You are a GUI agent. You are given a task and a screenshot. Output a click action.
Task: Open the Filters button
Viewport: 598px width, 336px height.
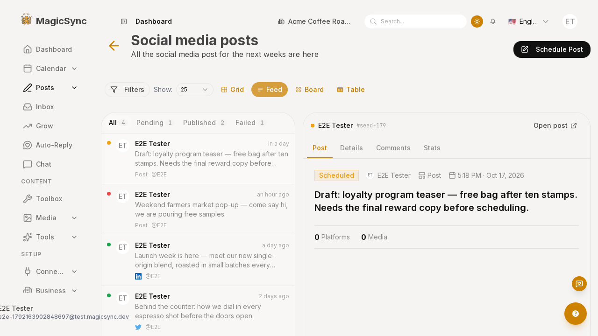click(127, 90)
